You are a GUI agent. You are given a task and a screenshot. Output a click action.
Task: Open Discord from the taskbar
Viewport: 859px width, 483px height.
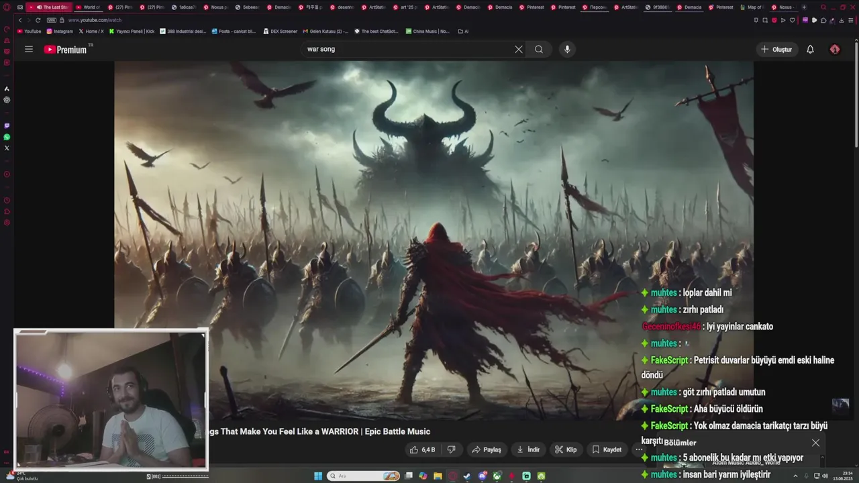coord(482,476)
